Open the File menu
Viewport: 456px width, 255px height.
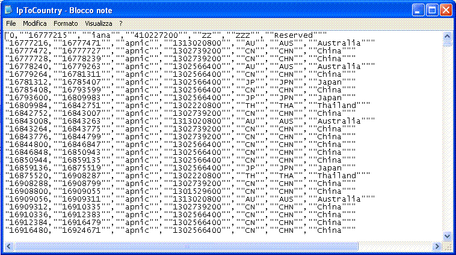[11, 23]
